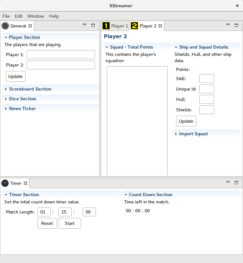The image size is (243, 263).
Task: Select the General tab
Action: 18,26
